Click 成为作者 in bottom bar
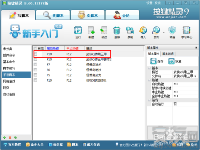The width and height of the screenshot is (200, 150). [x=91, y=144]
